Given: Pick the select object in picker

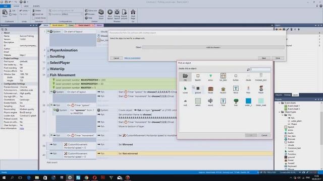Looking at the screenshot, I should [x=198, y=102].
